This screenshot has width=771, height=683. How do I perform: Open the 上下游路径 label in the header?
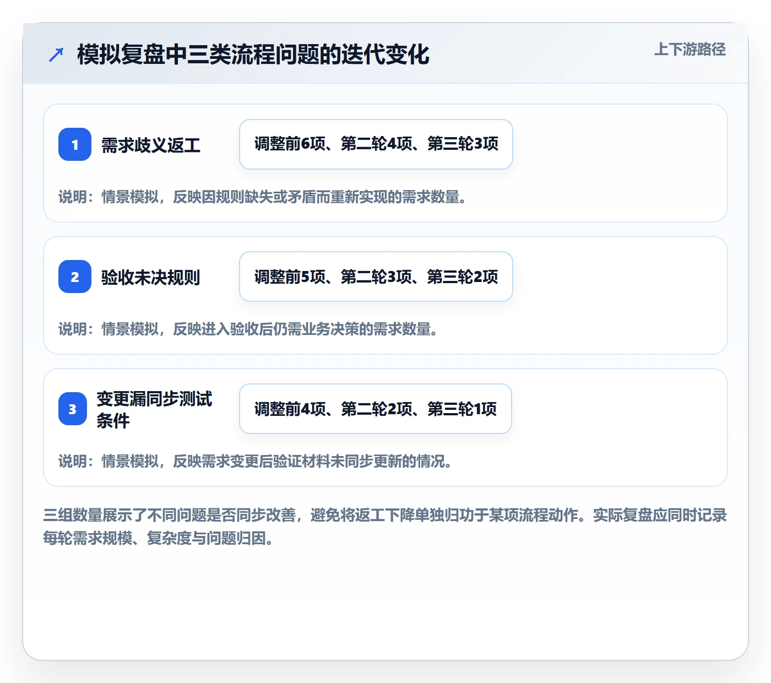(690, 50)
